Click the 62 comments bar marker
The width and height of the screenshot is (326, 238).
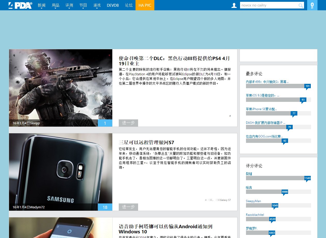point(285,141)
